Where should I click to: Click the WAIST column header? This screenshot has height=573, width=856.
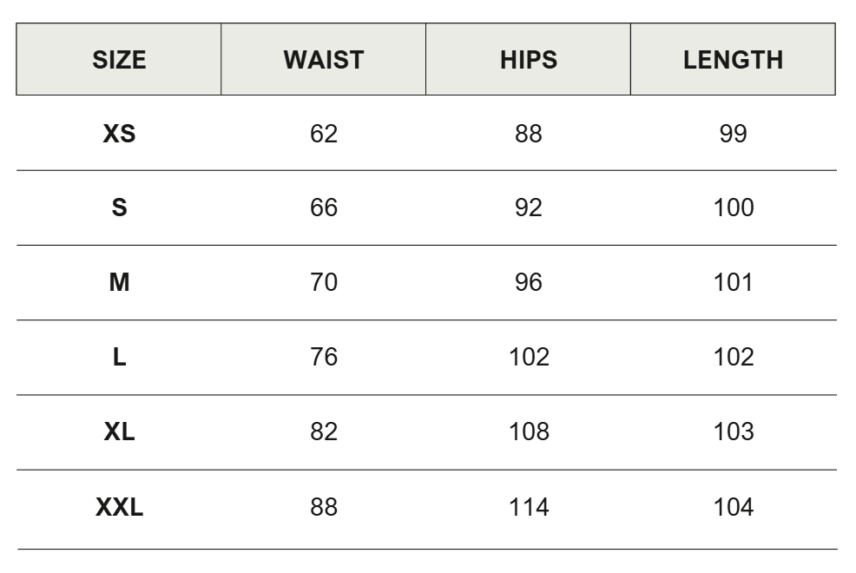(x=323, y=60)
